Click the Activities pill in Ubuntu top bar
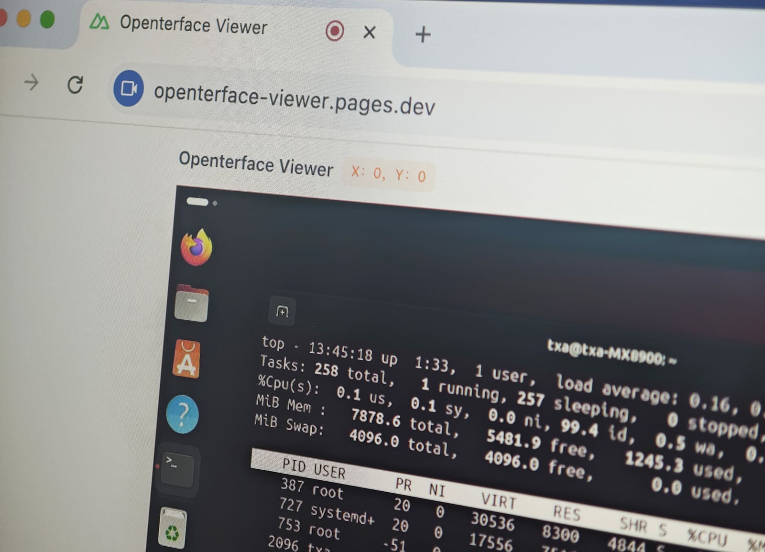Viewport: 765px width, 552px height. (x=197, y=202)
